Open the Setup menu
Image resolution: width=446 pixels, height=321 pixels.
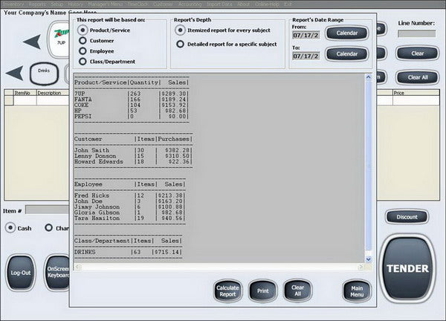click(x=57, y=4)
